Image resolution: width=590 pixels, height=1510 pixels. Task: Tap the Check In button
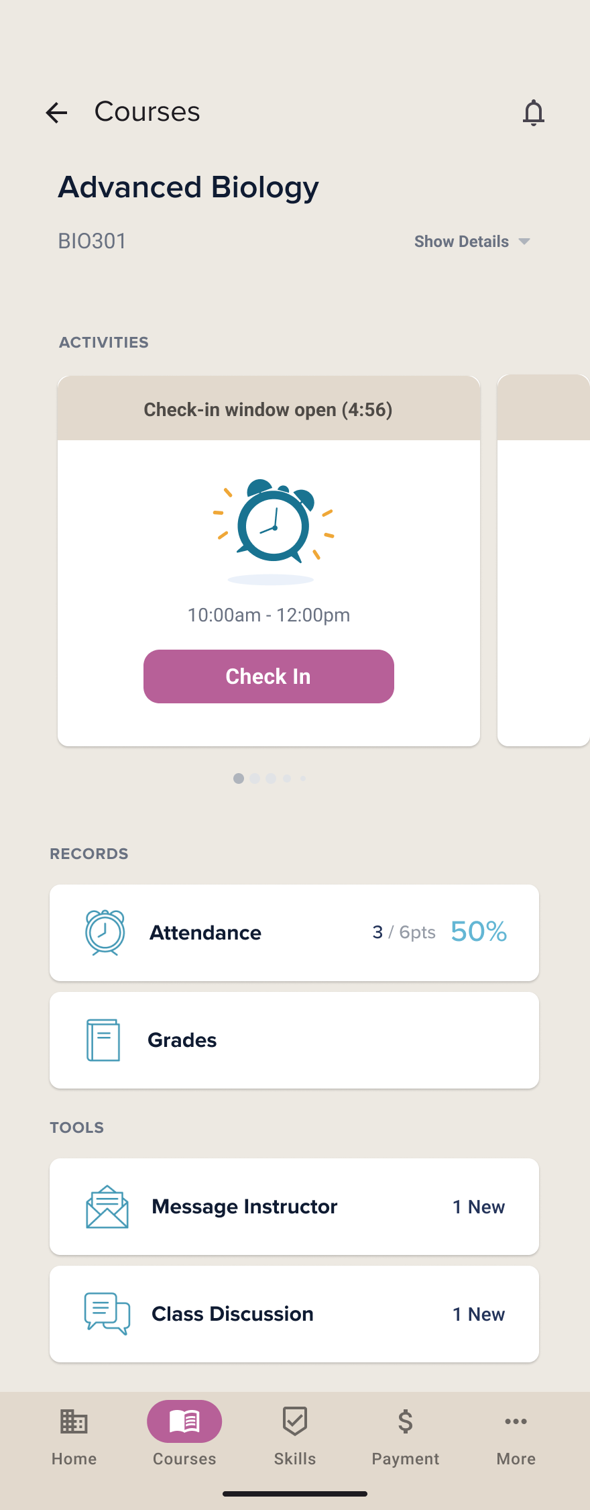[269, 676]
